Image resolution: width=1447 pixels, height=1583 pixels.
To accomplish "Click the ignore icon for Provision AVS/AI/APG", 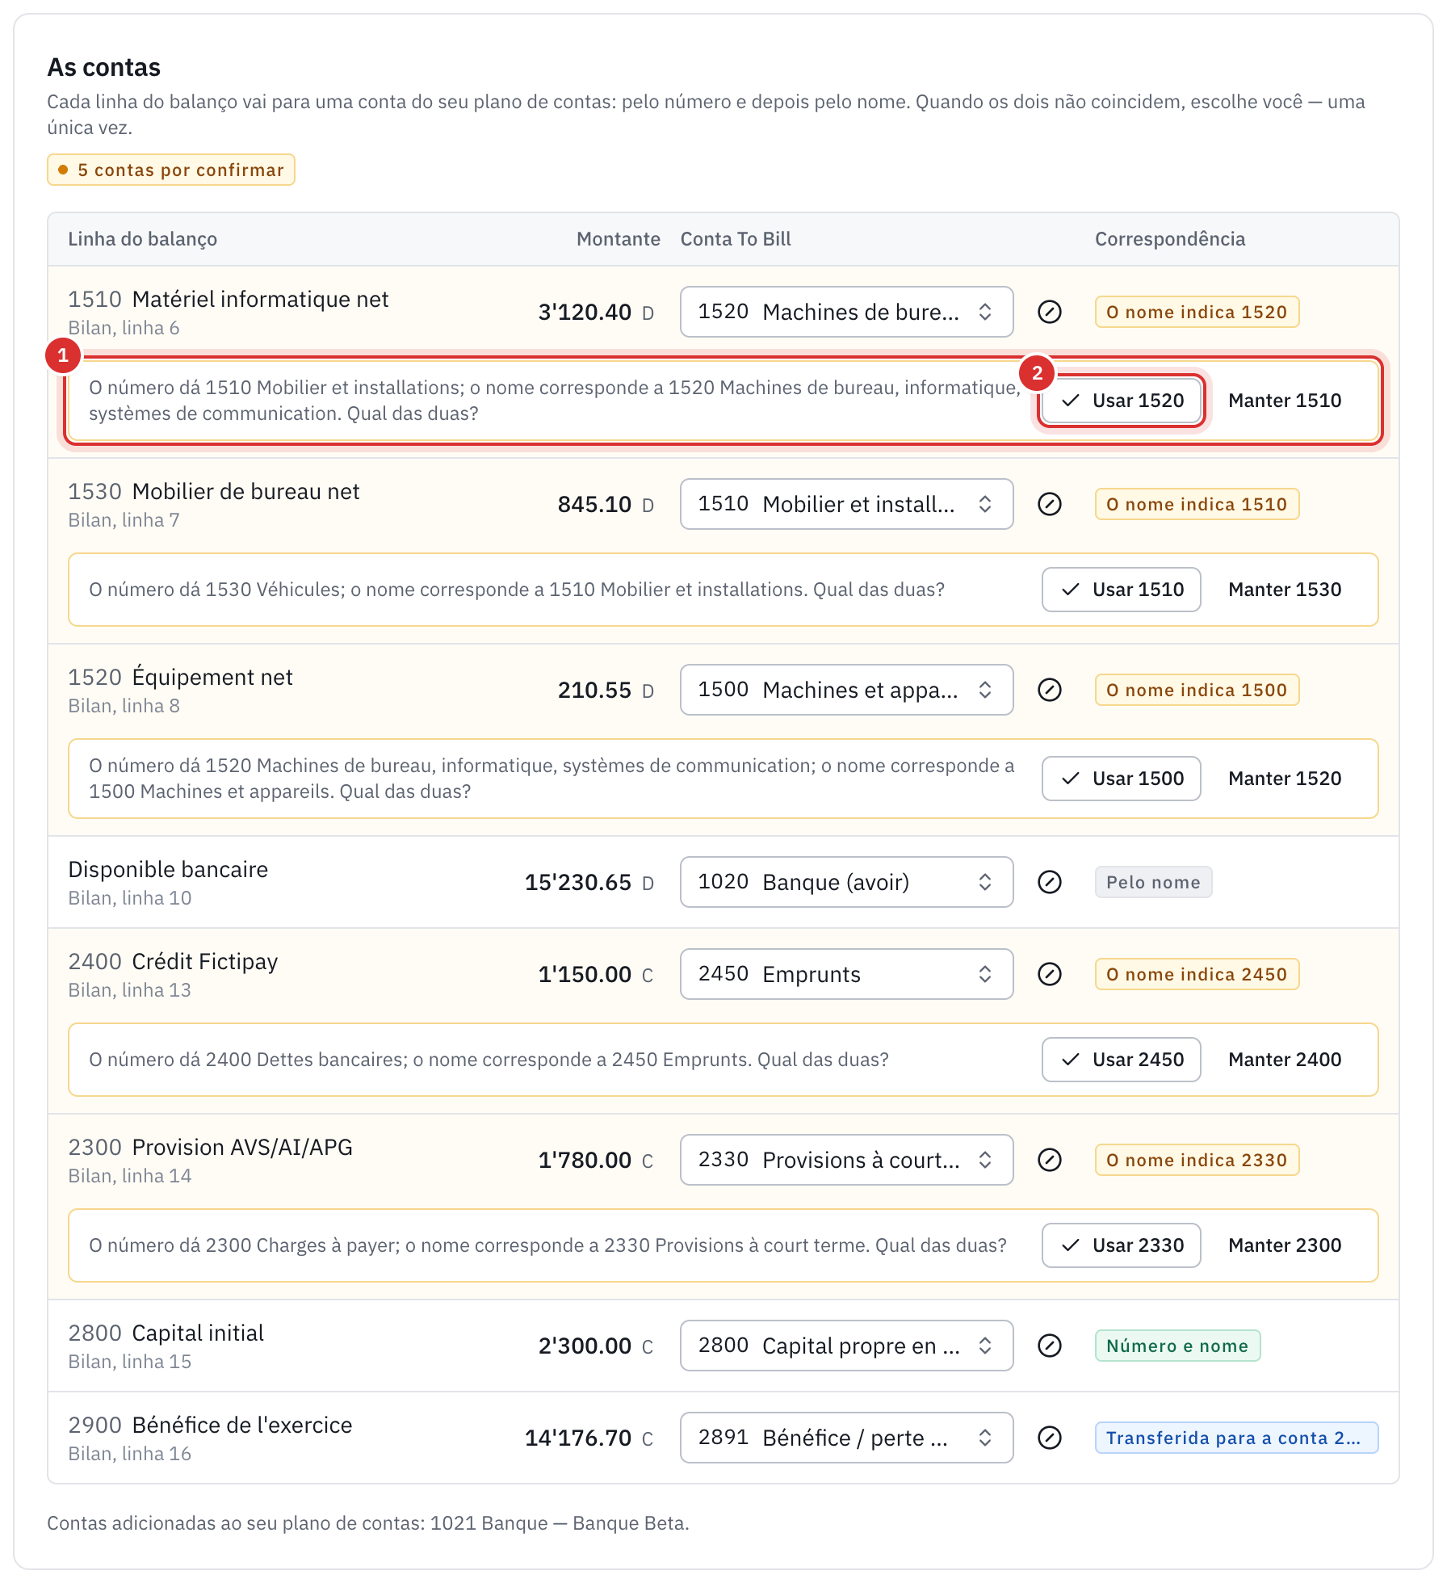I will [1049, 1160].
